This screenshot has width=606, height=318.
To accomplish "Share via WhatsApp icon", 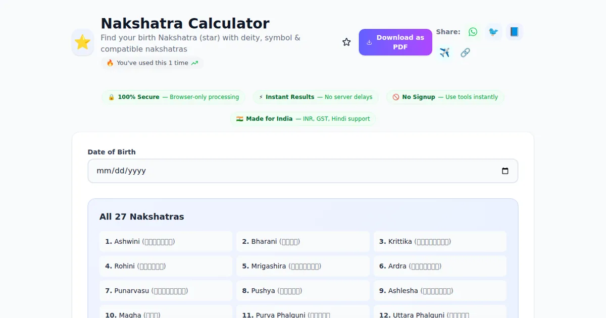I will point(473,32).
